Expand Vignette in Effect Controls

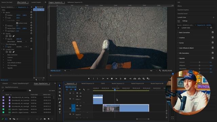(x=3, y=68)
